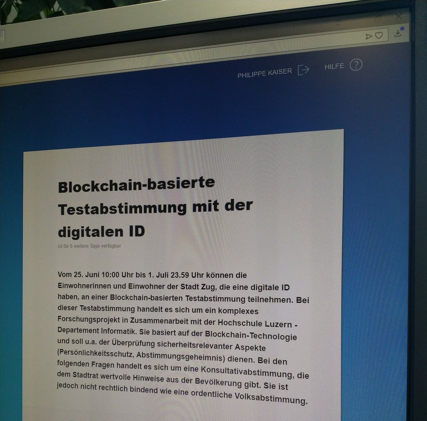
Task: Click the heart bookmark icon in address bar
Action: [379, 36]
